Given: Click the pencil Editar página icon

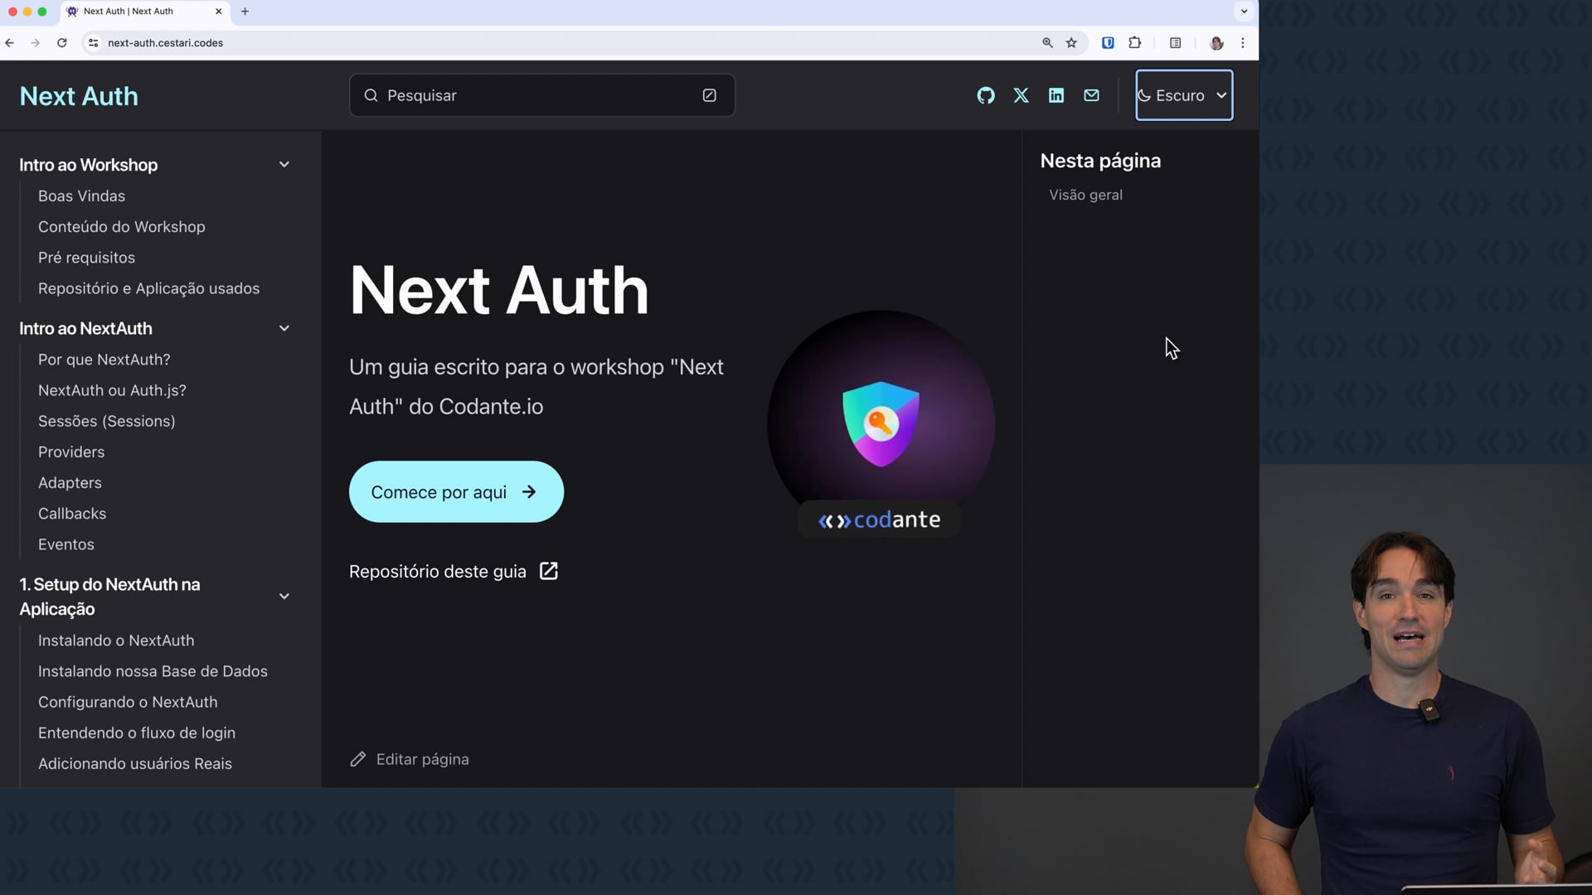Looking at the screenshot, I should coord(357,759).
